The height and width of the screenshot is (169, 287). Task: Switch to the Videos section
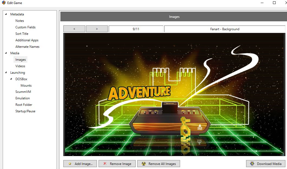20,66
